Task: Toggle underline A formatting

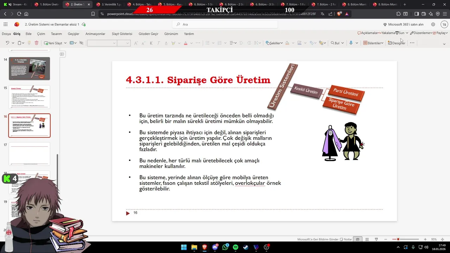Action: tap(166, 43)
